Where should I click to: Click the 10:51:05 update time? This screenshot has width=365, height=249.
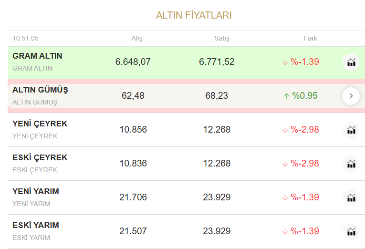26,38
